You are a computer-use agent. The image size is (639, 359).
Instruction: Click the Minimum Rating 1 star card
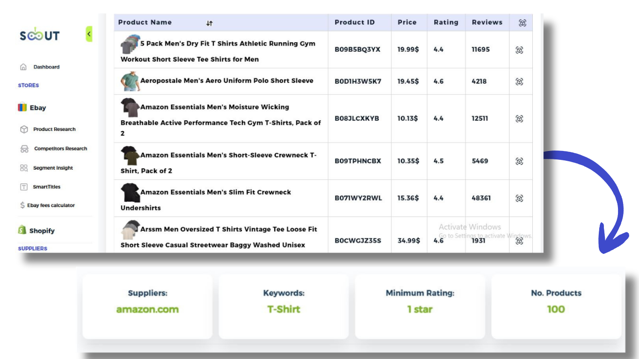[420, 306]
